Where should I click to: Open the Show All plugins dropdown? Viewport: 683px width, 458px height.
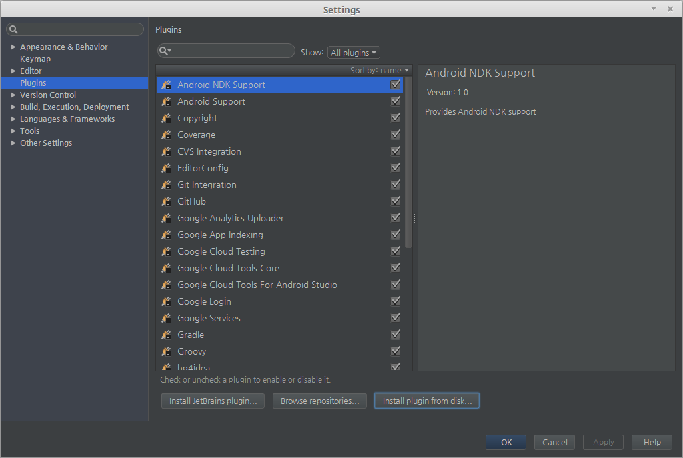click(x=354, y=53)
